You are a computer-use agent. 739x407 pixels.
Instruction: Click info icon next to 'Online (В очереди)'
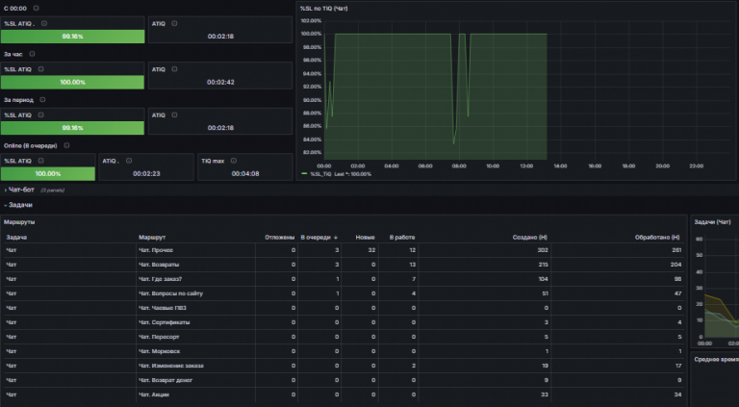[x=66, y=145]
